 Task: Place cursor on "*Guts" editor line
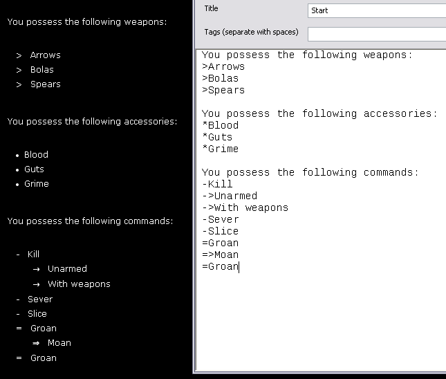tap(217, 138)
